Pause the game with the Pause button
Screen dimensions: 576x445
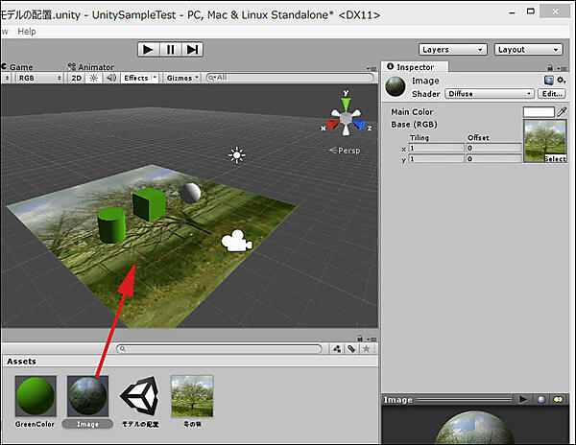pos(171,49)
